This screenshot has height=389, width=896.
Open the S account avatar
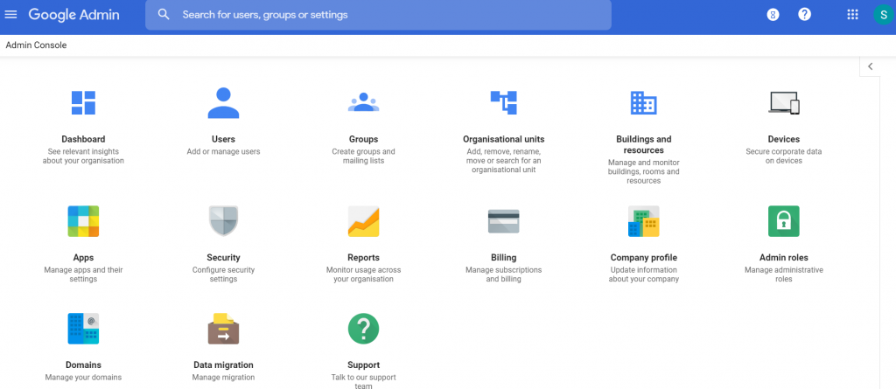(x=883, y=14)
